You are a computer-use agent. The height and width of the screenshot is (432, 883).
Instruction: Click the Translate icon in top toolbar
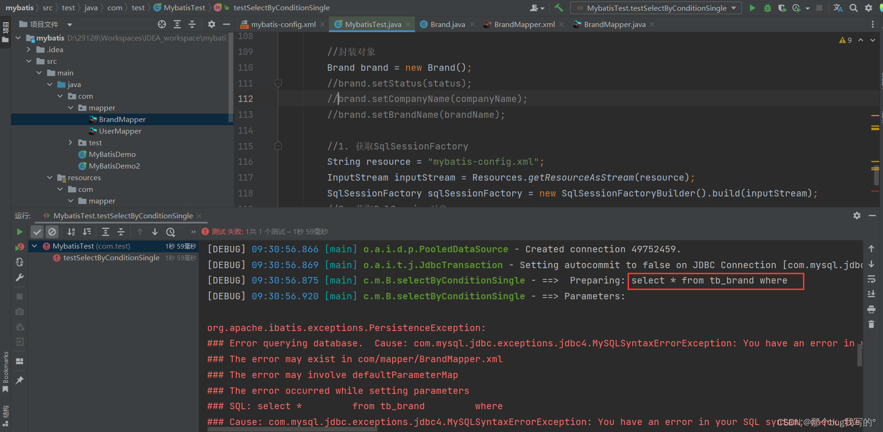point(838,8)
